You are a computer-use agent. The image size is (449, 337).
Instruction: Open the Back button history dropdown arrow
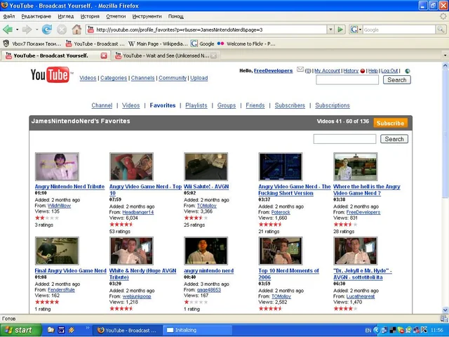click(x=17, y=29)
